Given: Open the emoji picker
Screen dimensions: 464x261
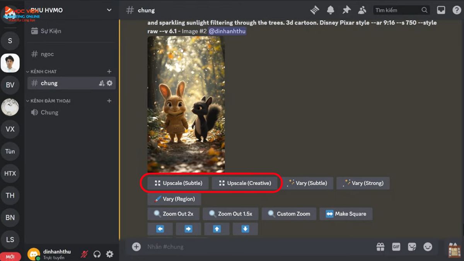Looking at the screenshot, I should (x=428, y=247).
